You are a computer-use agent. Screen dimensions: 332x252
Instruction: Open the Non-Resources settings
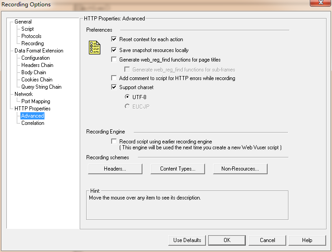(x=240, y=169)
